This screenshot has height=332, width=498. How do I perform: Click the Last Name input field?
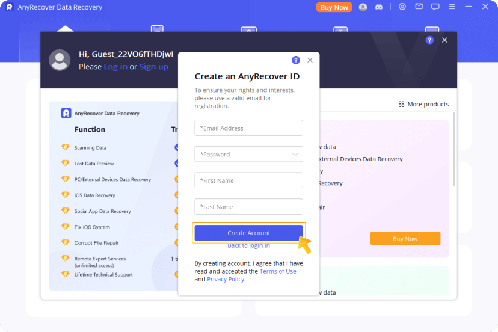coord(248,207)
